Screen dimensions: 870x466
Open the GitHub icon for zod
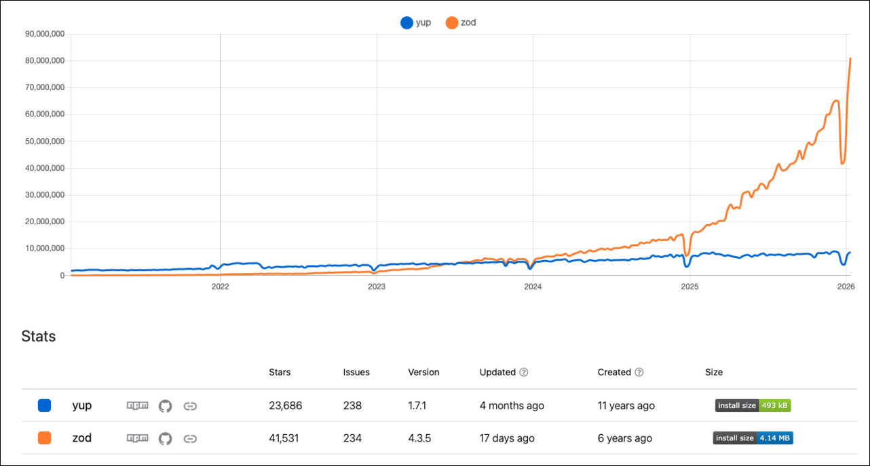[166, 438]
